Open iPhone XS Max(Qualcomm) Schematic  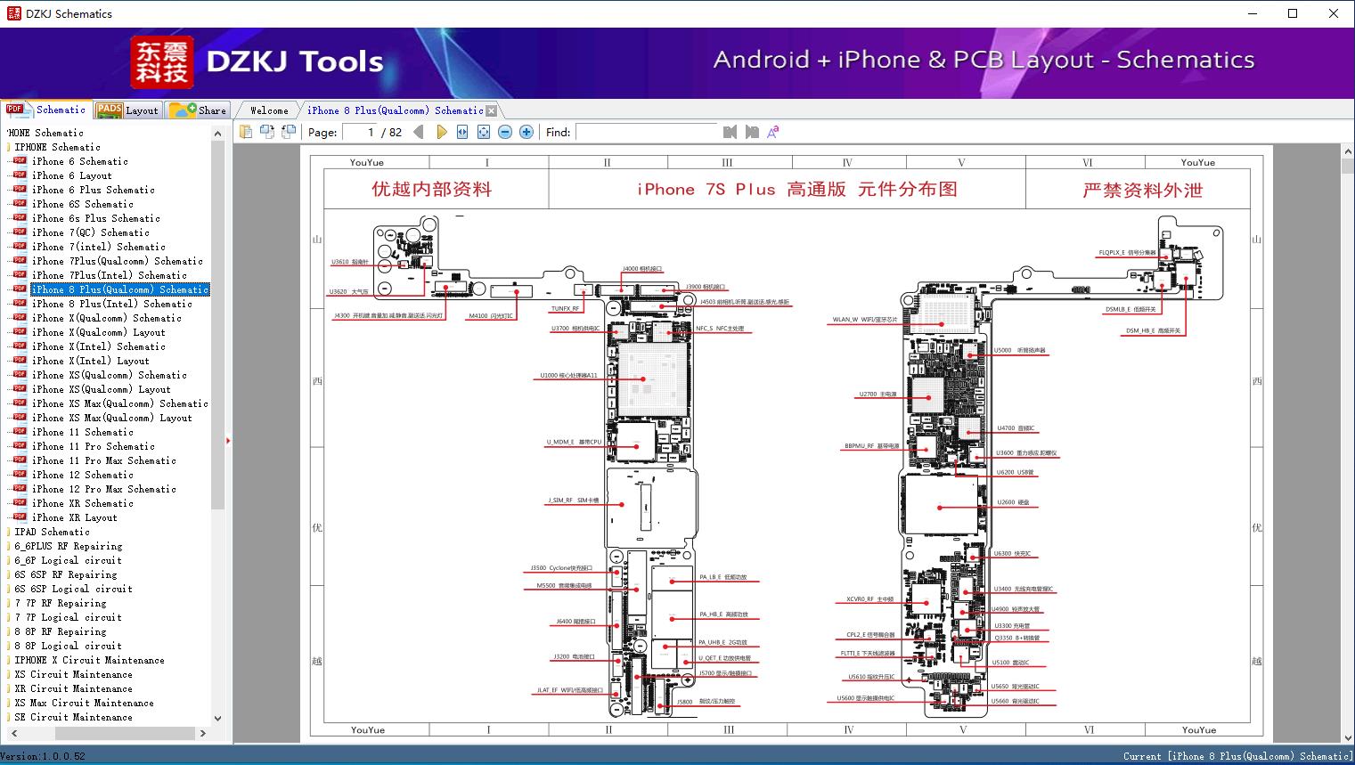pyautogui.click(x=119, y=403)
